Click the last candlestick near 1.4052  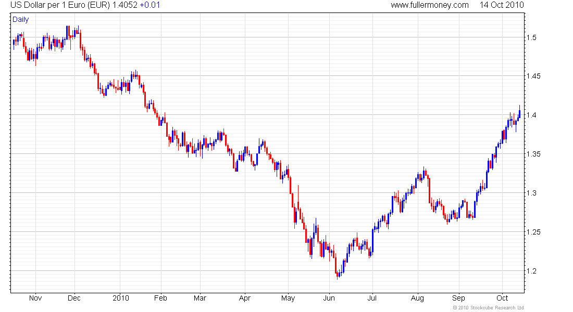click(520, 111)
